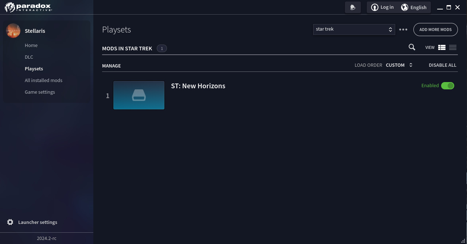467x244 pixels.
Task: Click ADD MORE MODS button
Action: (x=435, y=30)
